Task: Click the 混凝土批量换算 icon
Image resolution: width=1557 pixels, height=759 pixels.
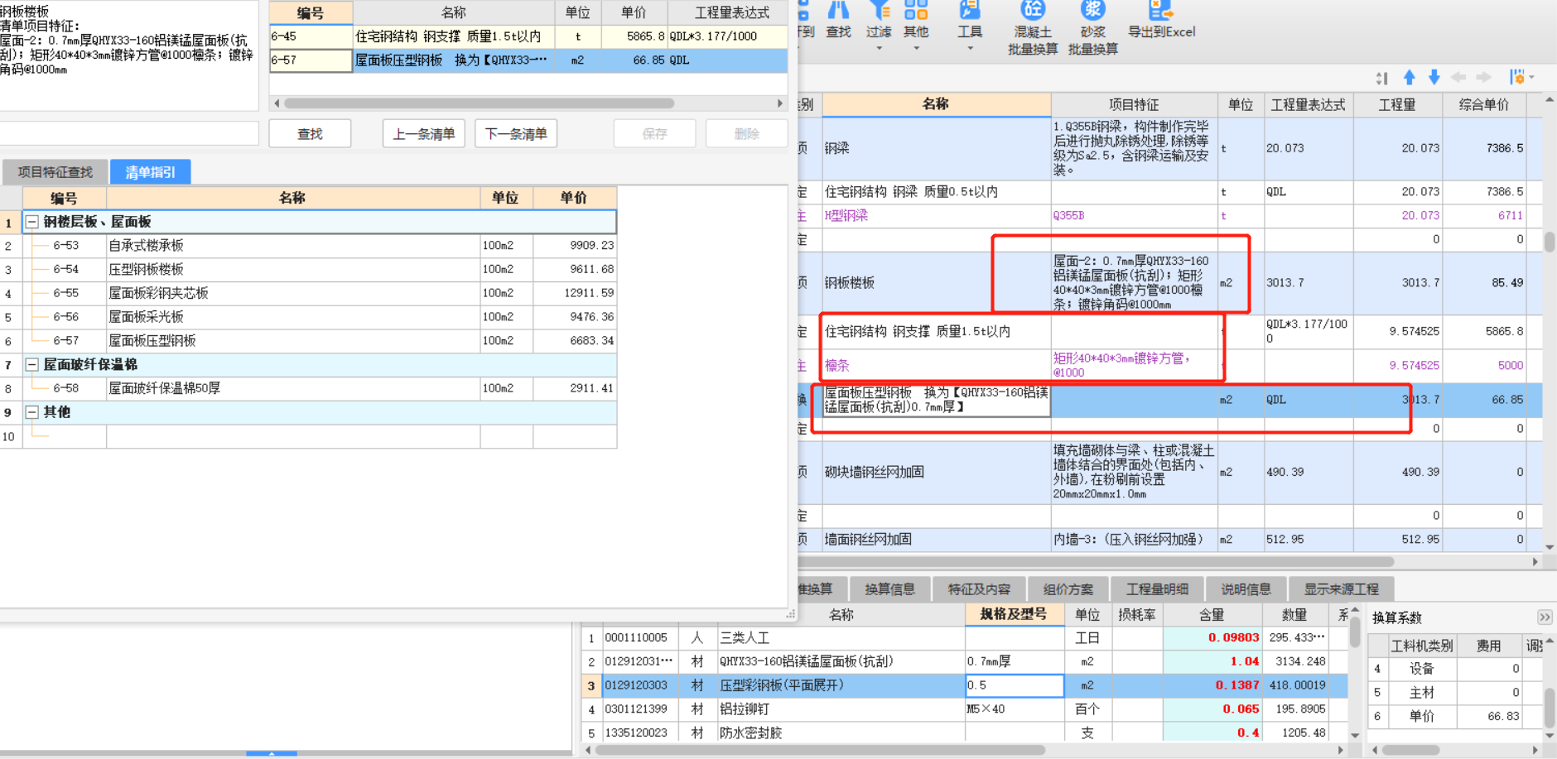Action: pos(1032,12)
